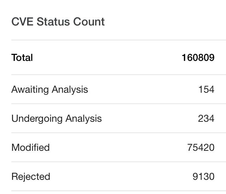Click the word "Count" in the heading
Image resolution: width=226 pixels, height=194 pixels.
(x=89, y=22)
